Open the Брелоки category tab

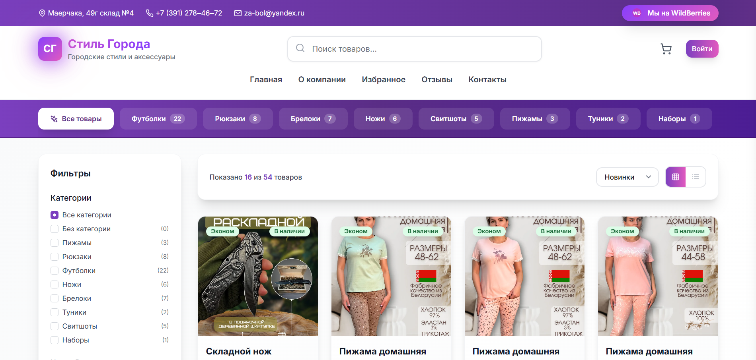313,119
